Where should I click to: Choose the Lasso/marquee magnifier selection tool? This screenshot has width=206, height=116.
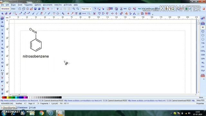[15, 14]
